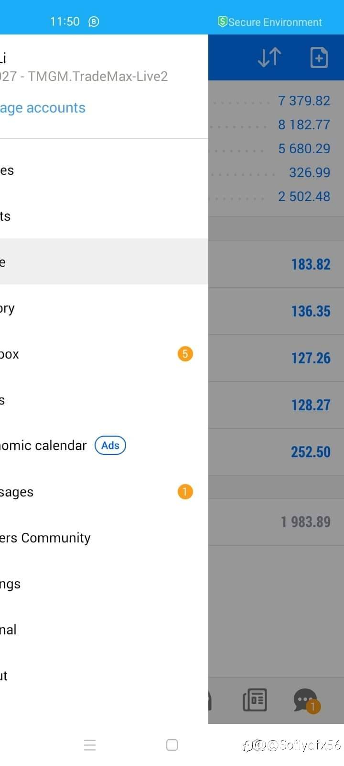Tap the sort arrows icon in header

pyautogui.click(x=269, y=57)
